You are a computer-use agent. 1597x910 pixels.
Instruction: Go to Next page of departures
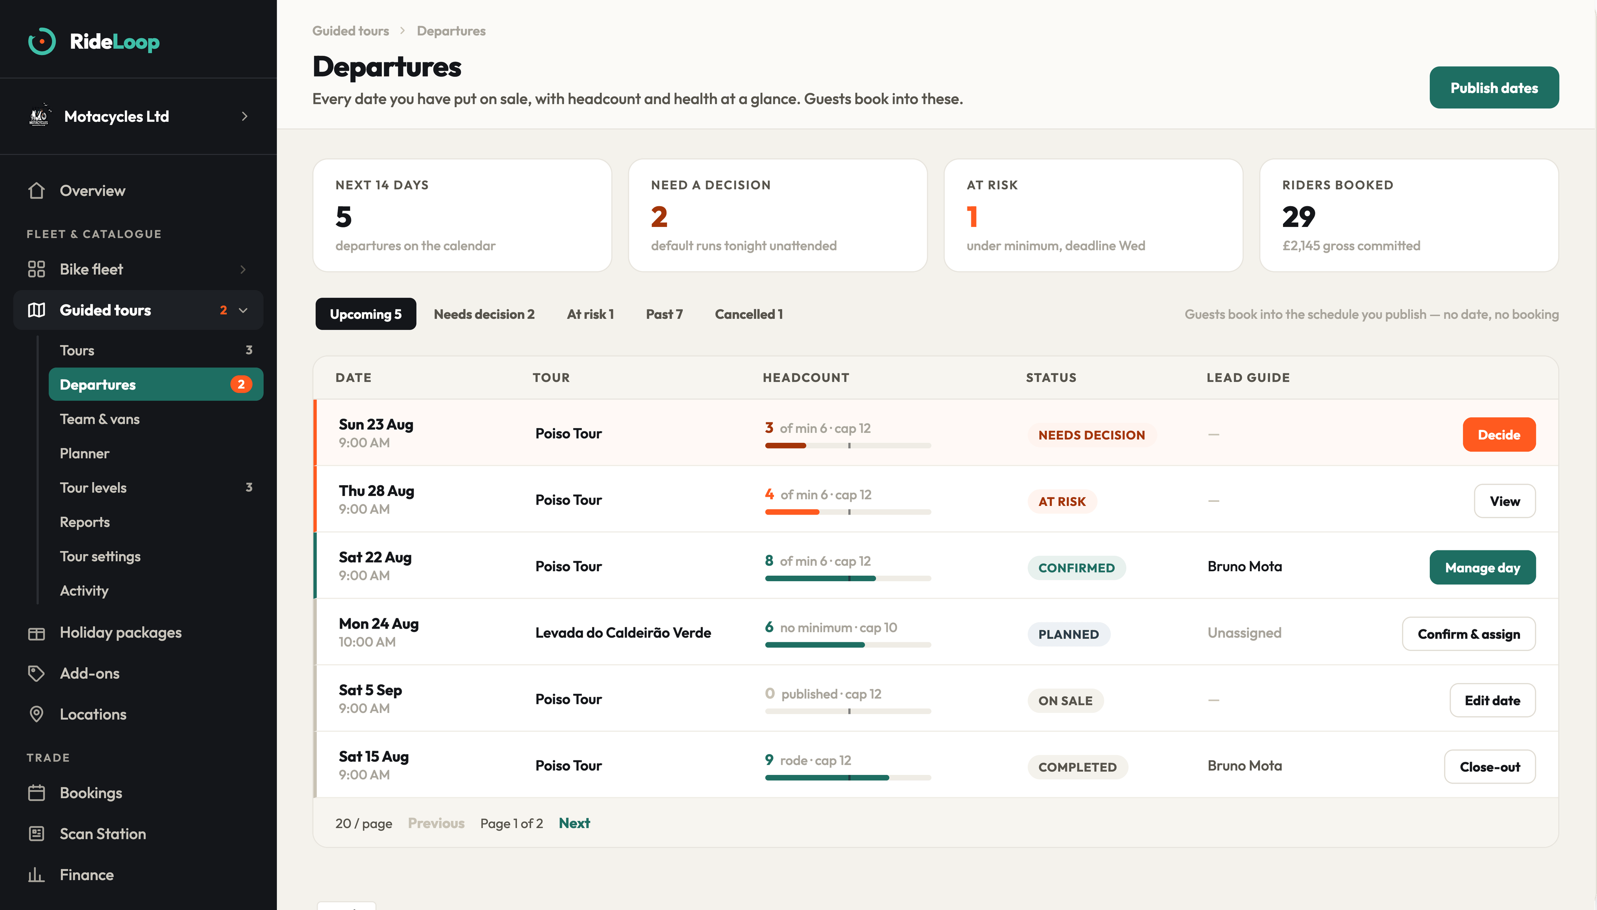(574, 824)
